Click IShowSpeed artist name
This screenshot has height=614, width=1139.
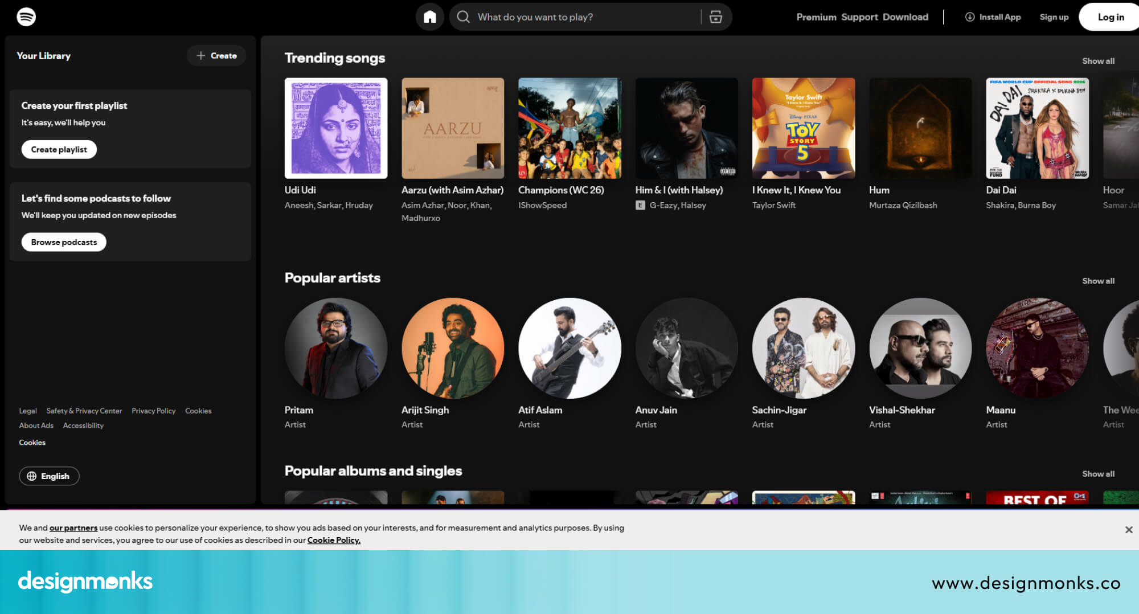tap(542, 205)
